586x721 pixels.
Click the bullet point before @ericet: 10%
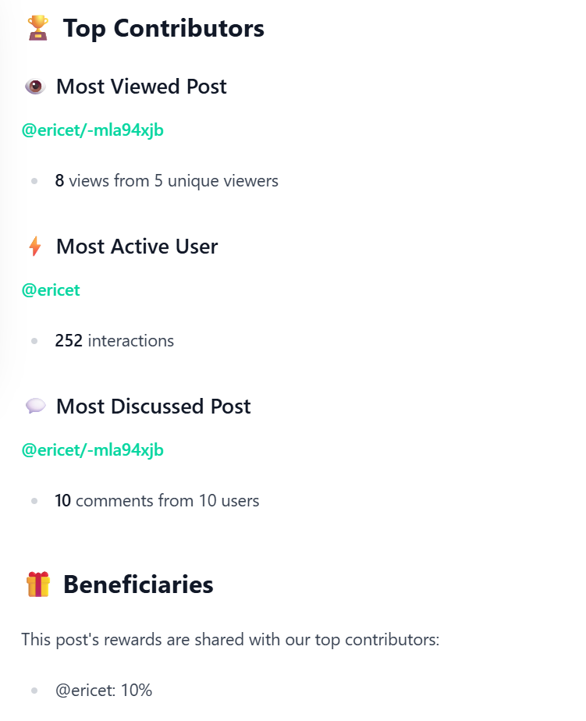(34, 691)
